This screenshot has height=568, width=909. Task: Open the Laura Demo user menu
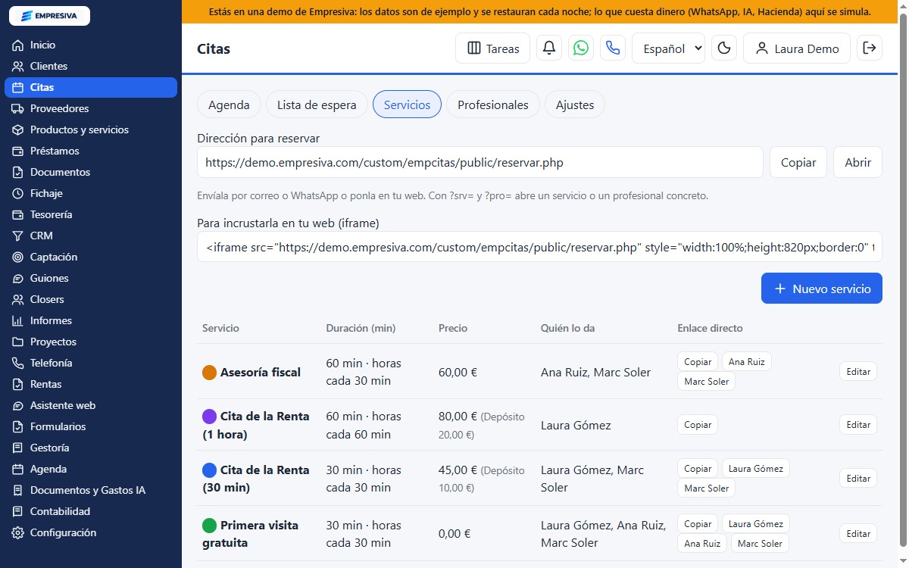pos(797,48)
